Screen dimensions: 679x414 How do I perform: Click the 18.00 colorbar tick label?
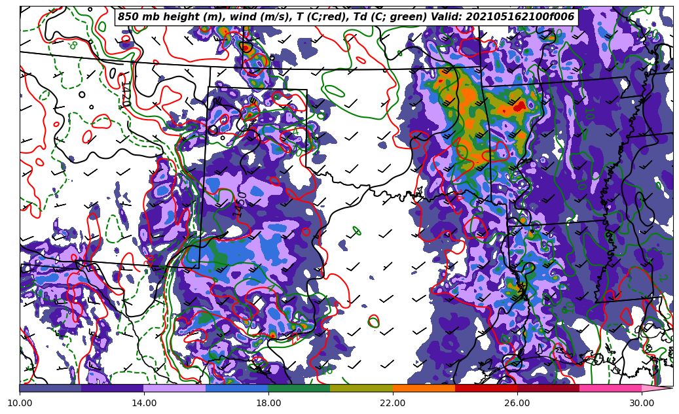(x=268, y=404)
